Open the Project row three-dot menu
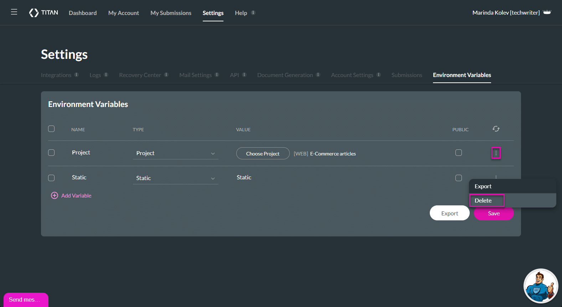562x307 pixels. pyautogui.click(x=496, y=153)
